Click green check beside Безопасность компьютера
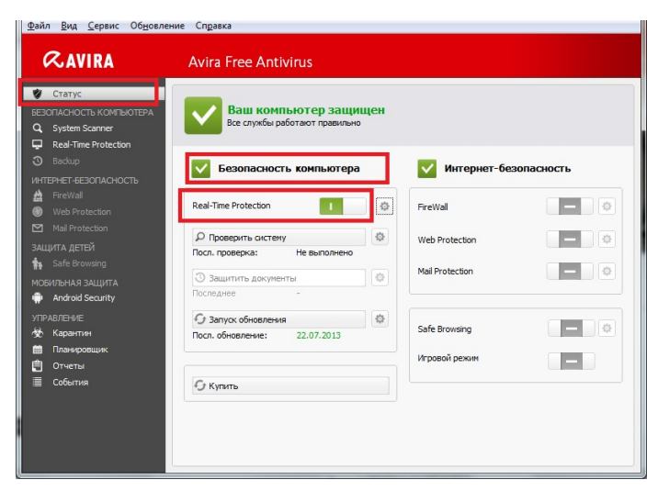The height and width of the screenshot is (491, 658). pyautogui.click(x=200, y=169)
